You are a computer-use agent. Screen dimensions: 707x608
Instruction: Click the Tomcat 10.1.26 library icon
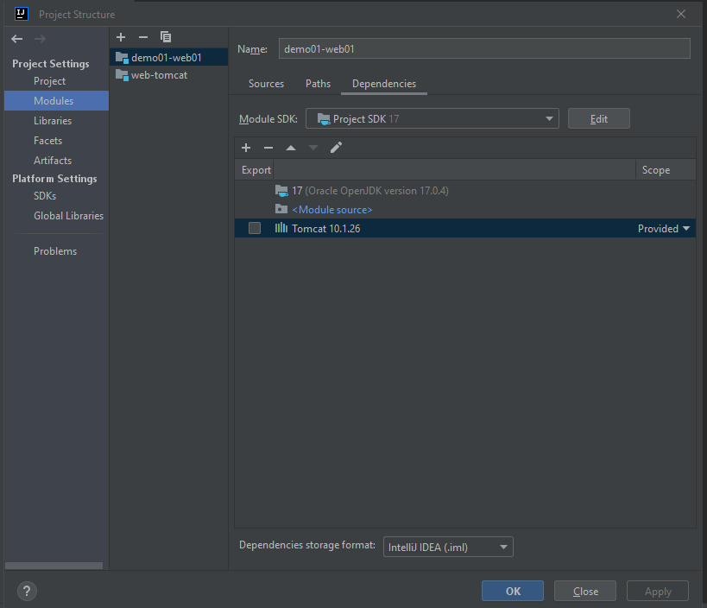(281, 228)
